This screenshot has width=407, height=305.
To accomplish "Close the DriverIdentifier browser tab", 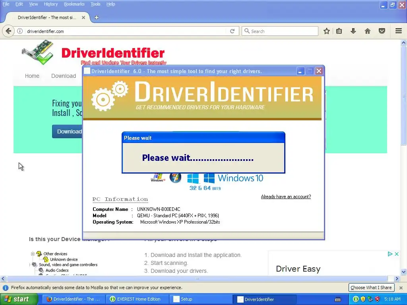I will (83, 17).
